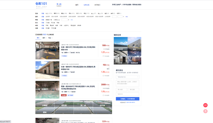Submit the blue 立即委托 button

128,99
